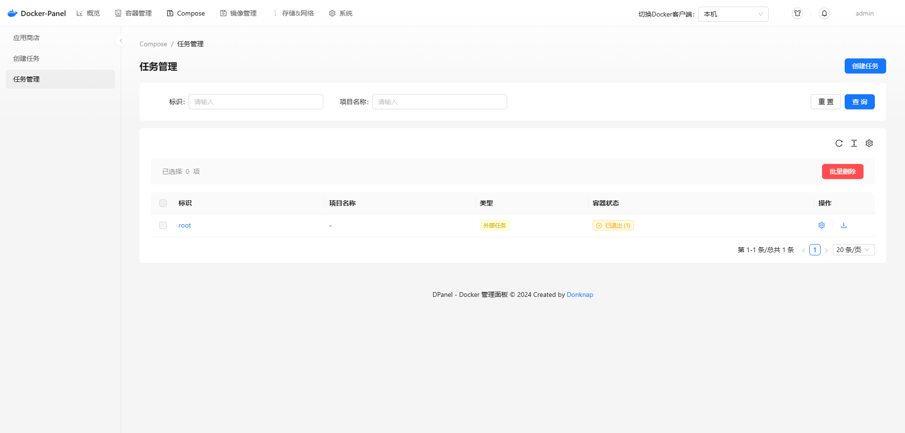Click the 项目名称 input field
The width and height of the screenshot is (905, 433).
(x=439, y=102)
